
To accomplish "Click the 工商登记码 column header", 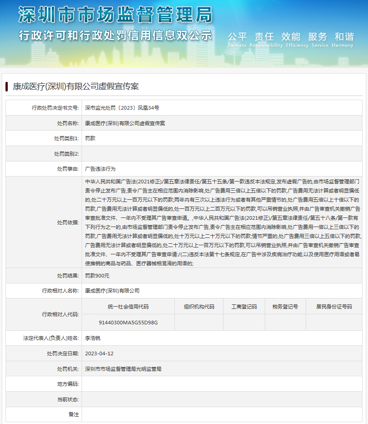I will point(244,307).
